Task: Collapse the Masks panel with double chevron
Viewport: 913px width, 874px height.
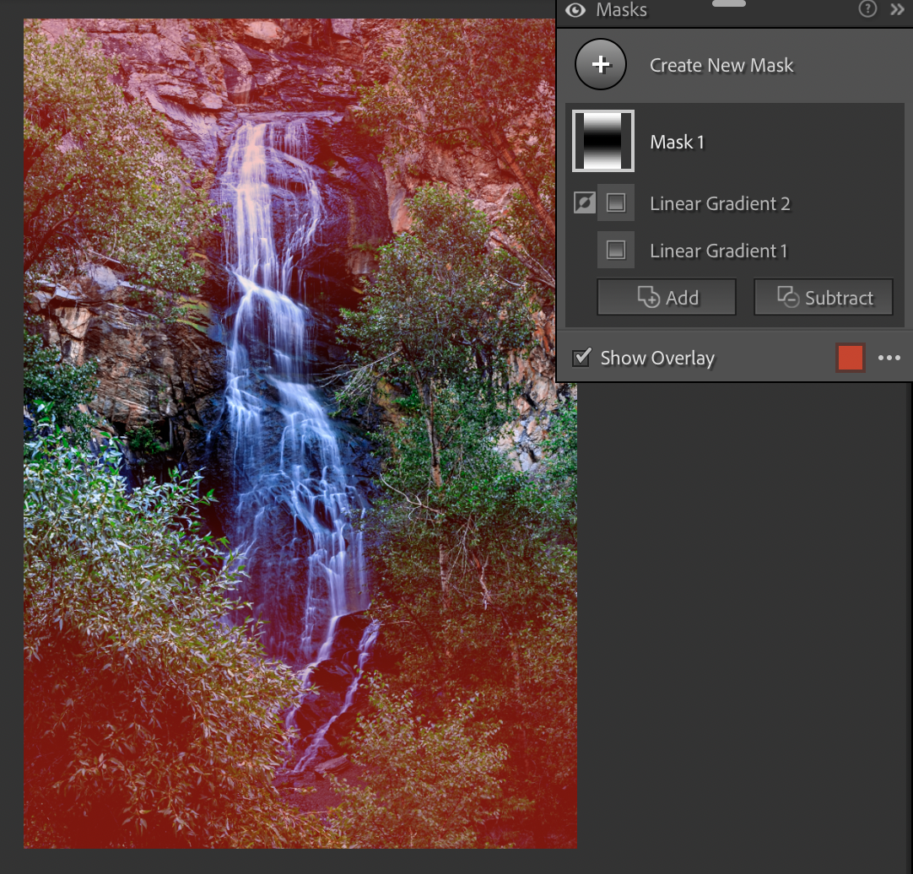Action: coord(898,11)
